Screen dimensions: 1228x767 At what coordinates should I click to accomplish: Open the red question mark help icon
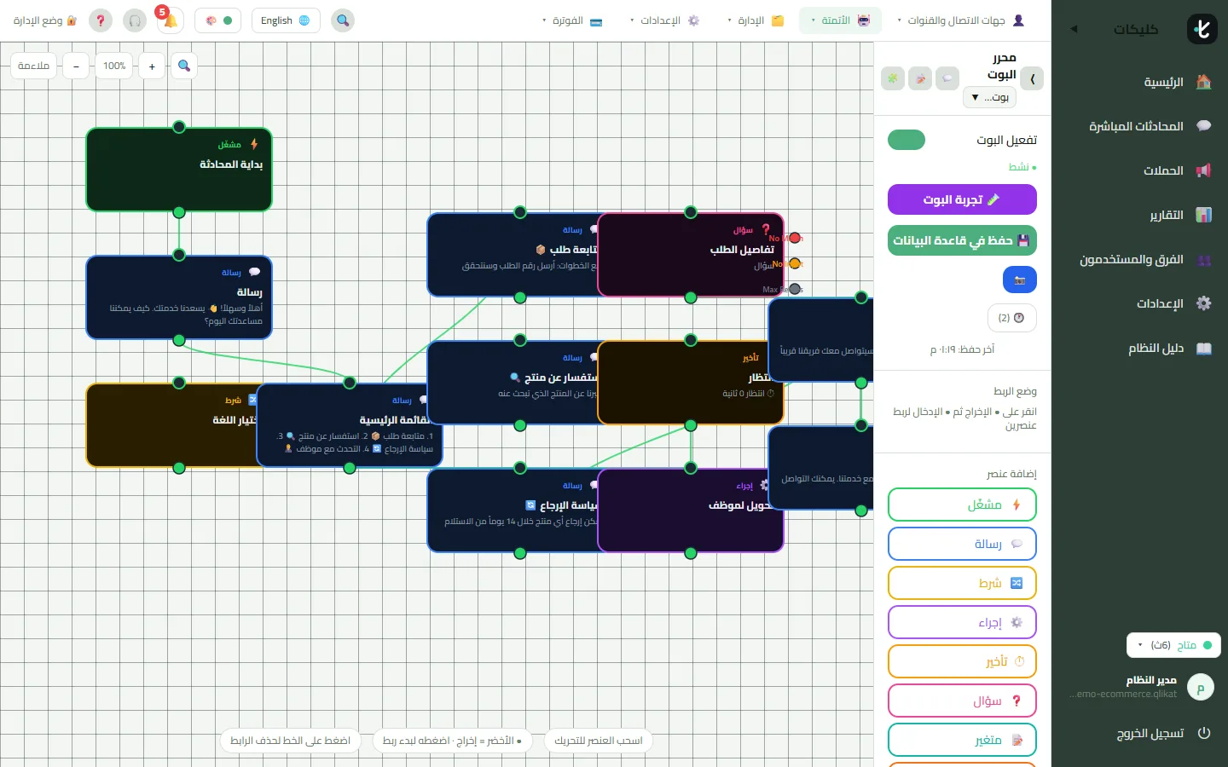[101, 20]
